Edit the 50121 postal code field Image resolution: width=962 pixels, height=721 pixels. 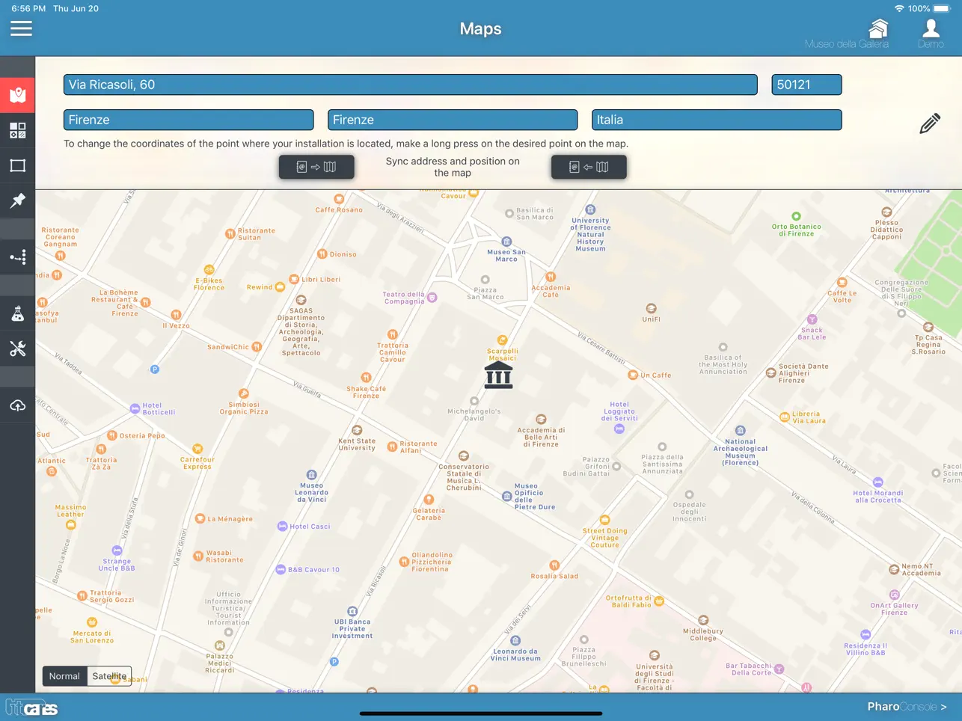[x=806, y=85]
